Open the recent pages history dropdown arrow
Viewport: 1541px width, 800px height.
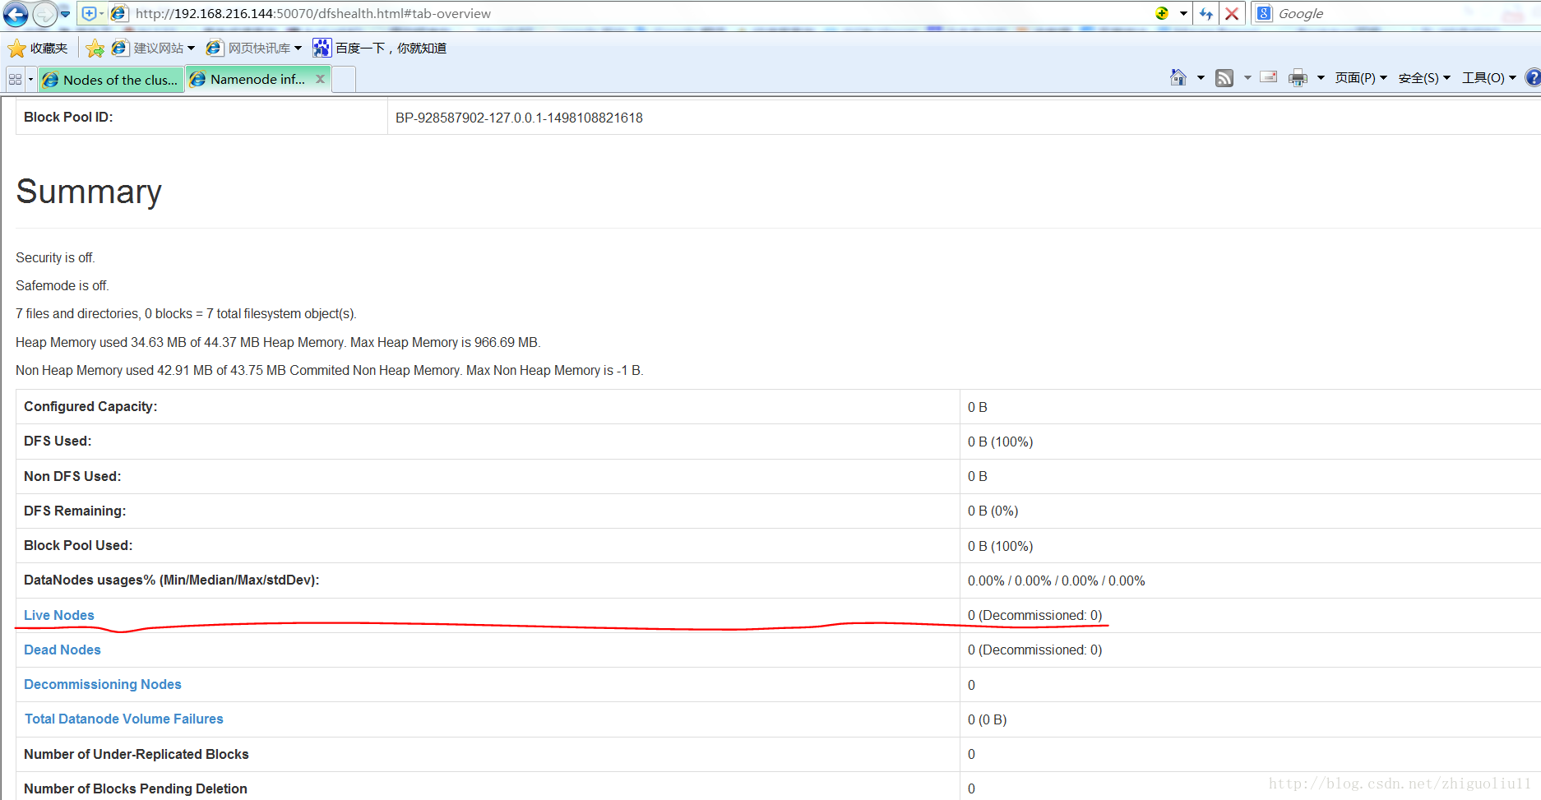click(65, 14)
